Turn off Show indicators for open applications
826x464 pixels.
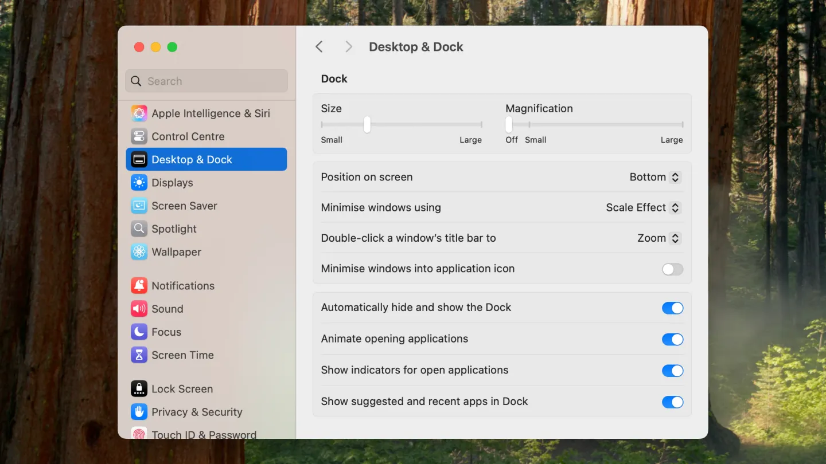coord(672,371)
